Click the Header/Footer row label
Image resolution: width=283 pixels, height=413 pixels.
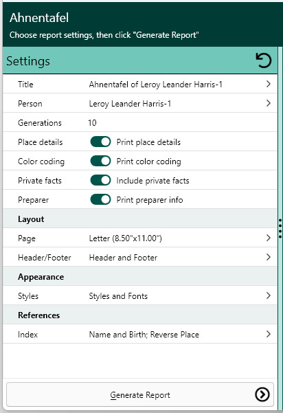45,257
